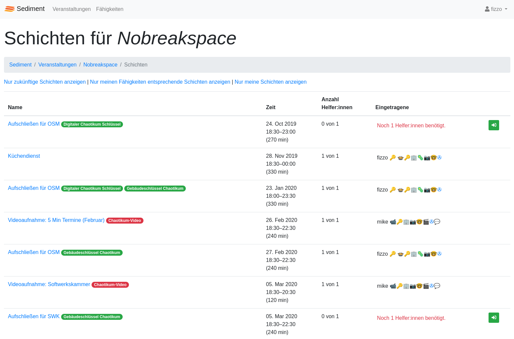Viewport: 514px width, 339px height.
Task: Open Aufschließen für OSM shift on 27. Feb 2020
Action: [x=34, y=252]
